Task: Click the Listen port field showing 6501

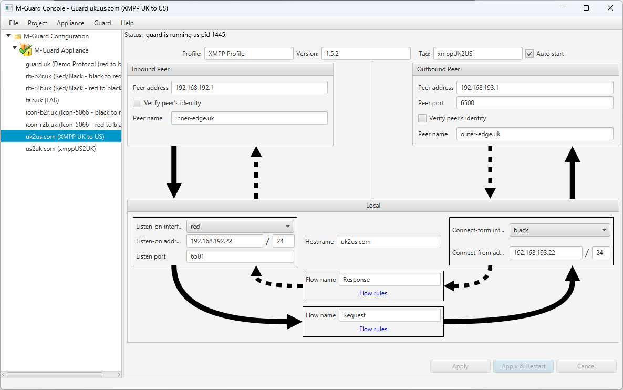Action: tap(240, 256)
